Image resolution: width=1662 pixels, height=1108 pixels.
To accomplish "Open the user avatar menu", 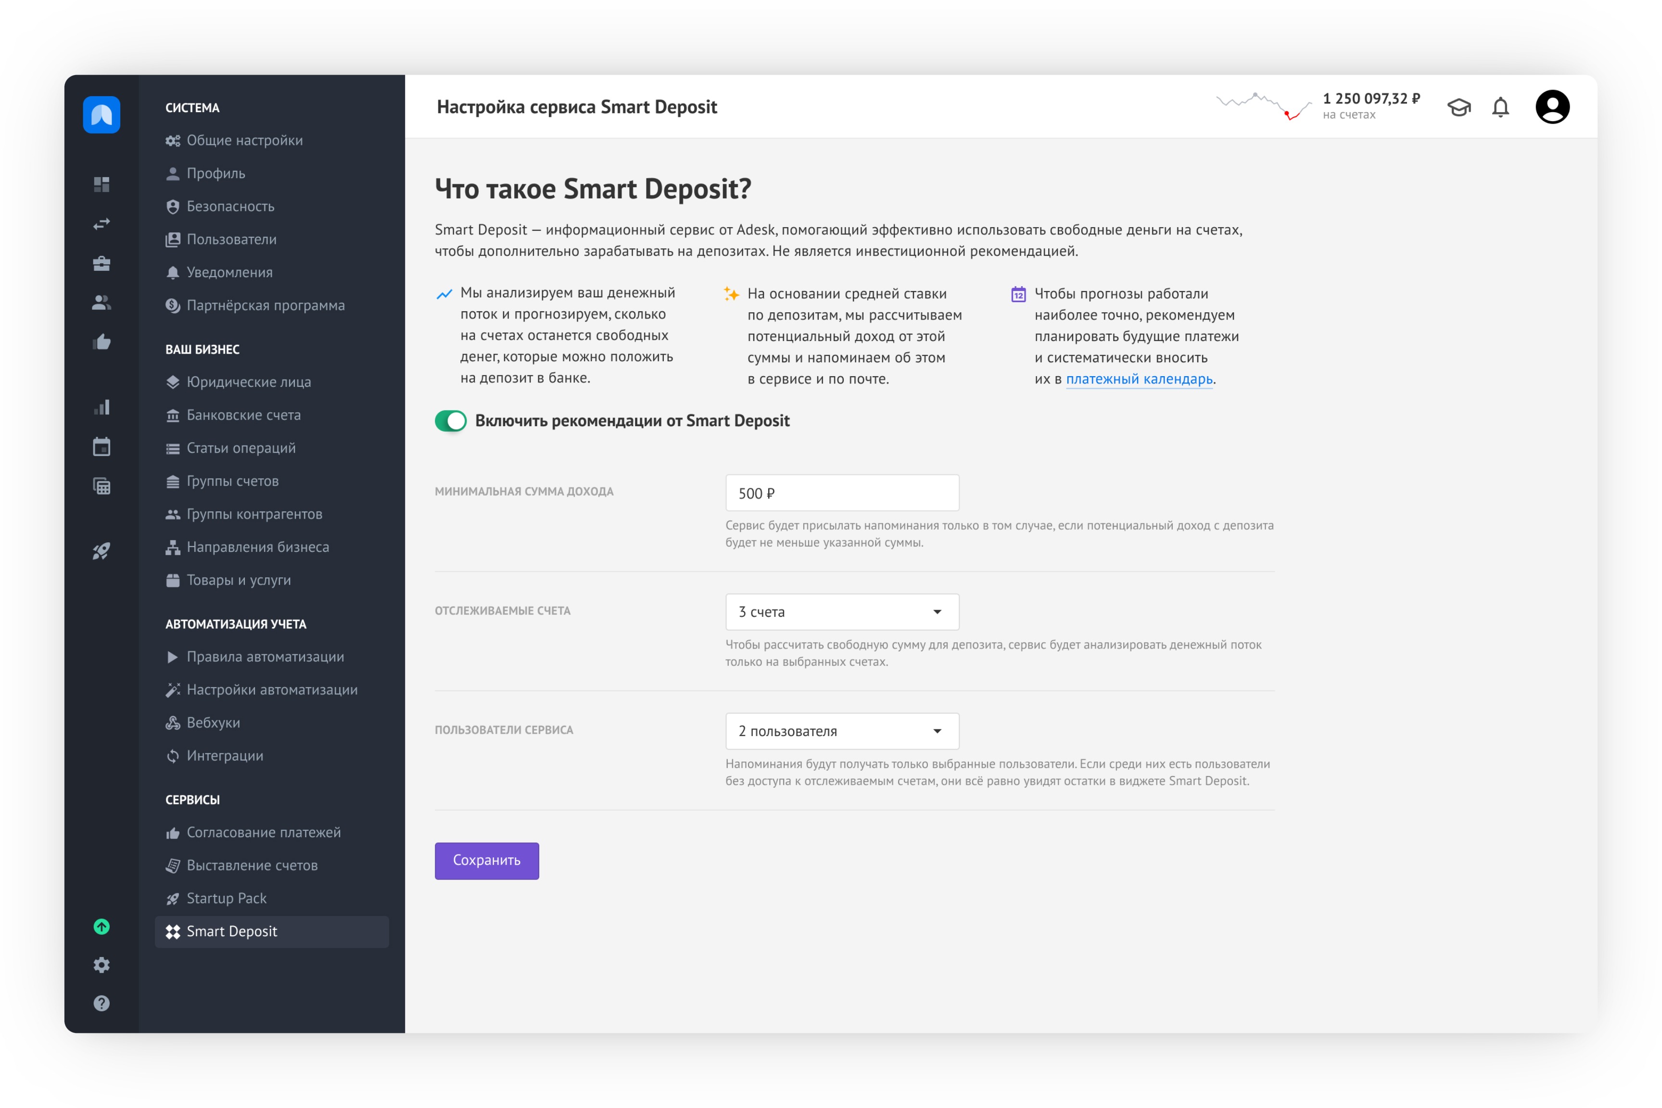I will click(1552, 107).
